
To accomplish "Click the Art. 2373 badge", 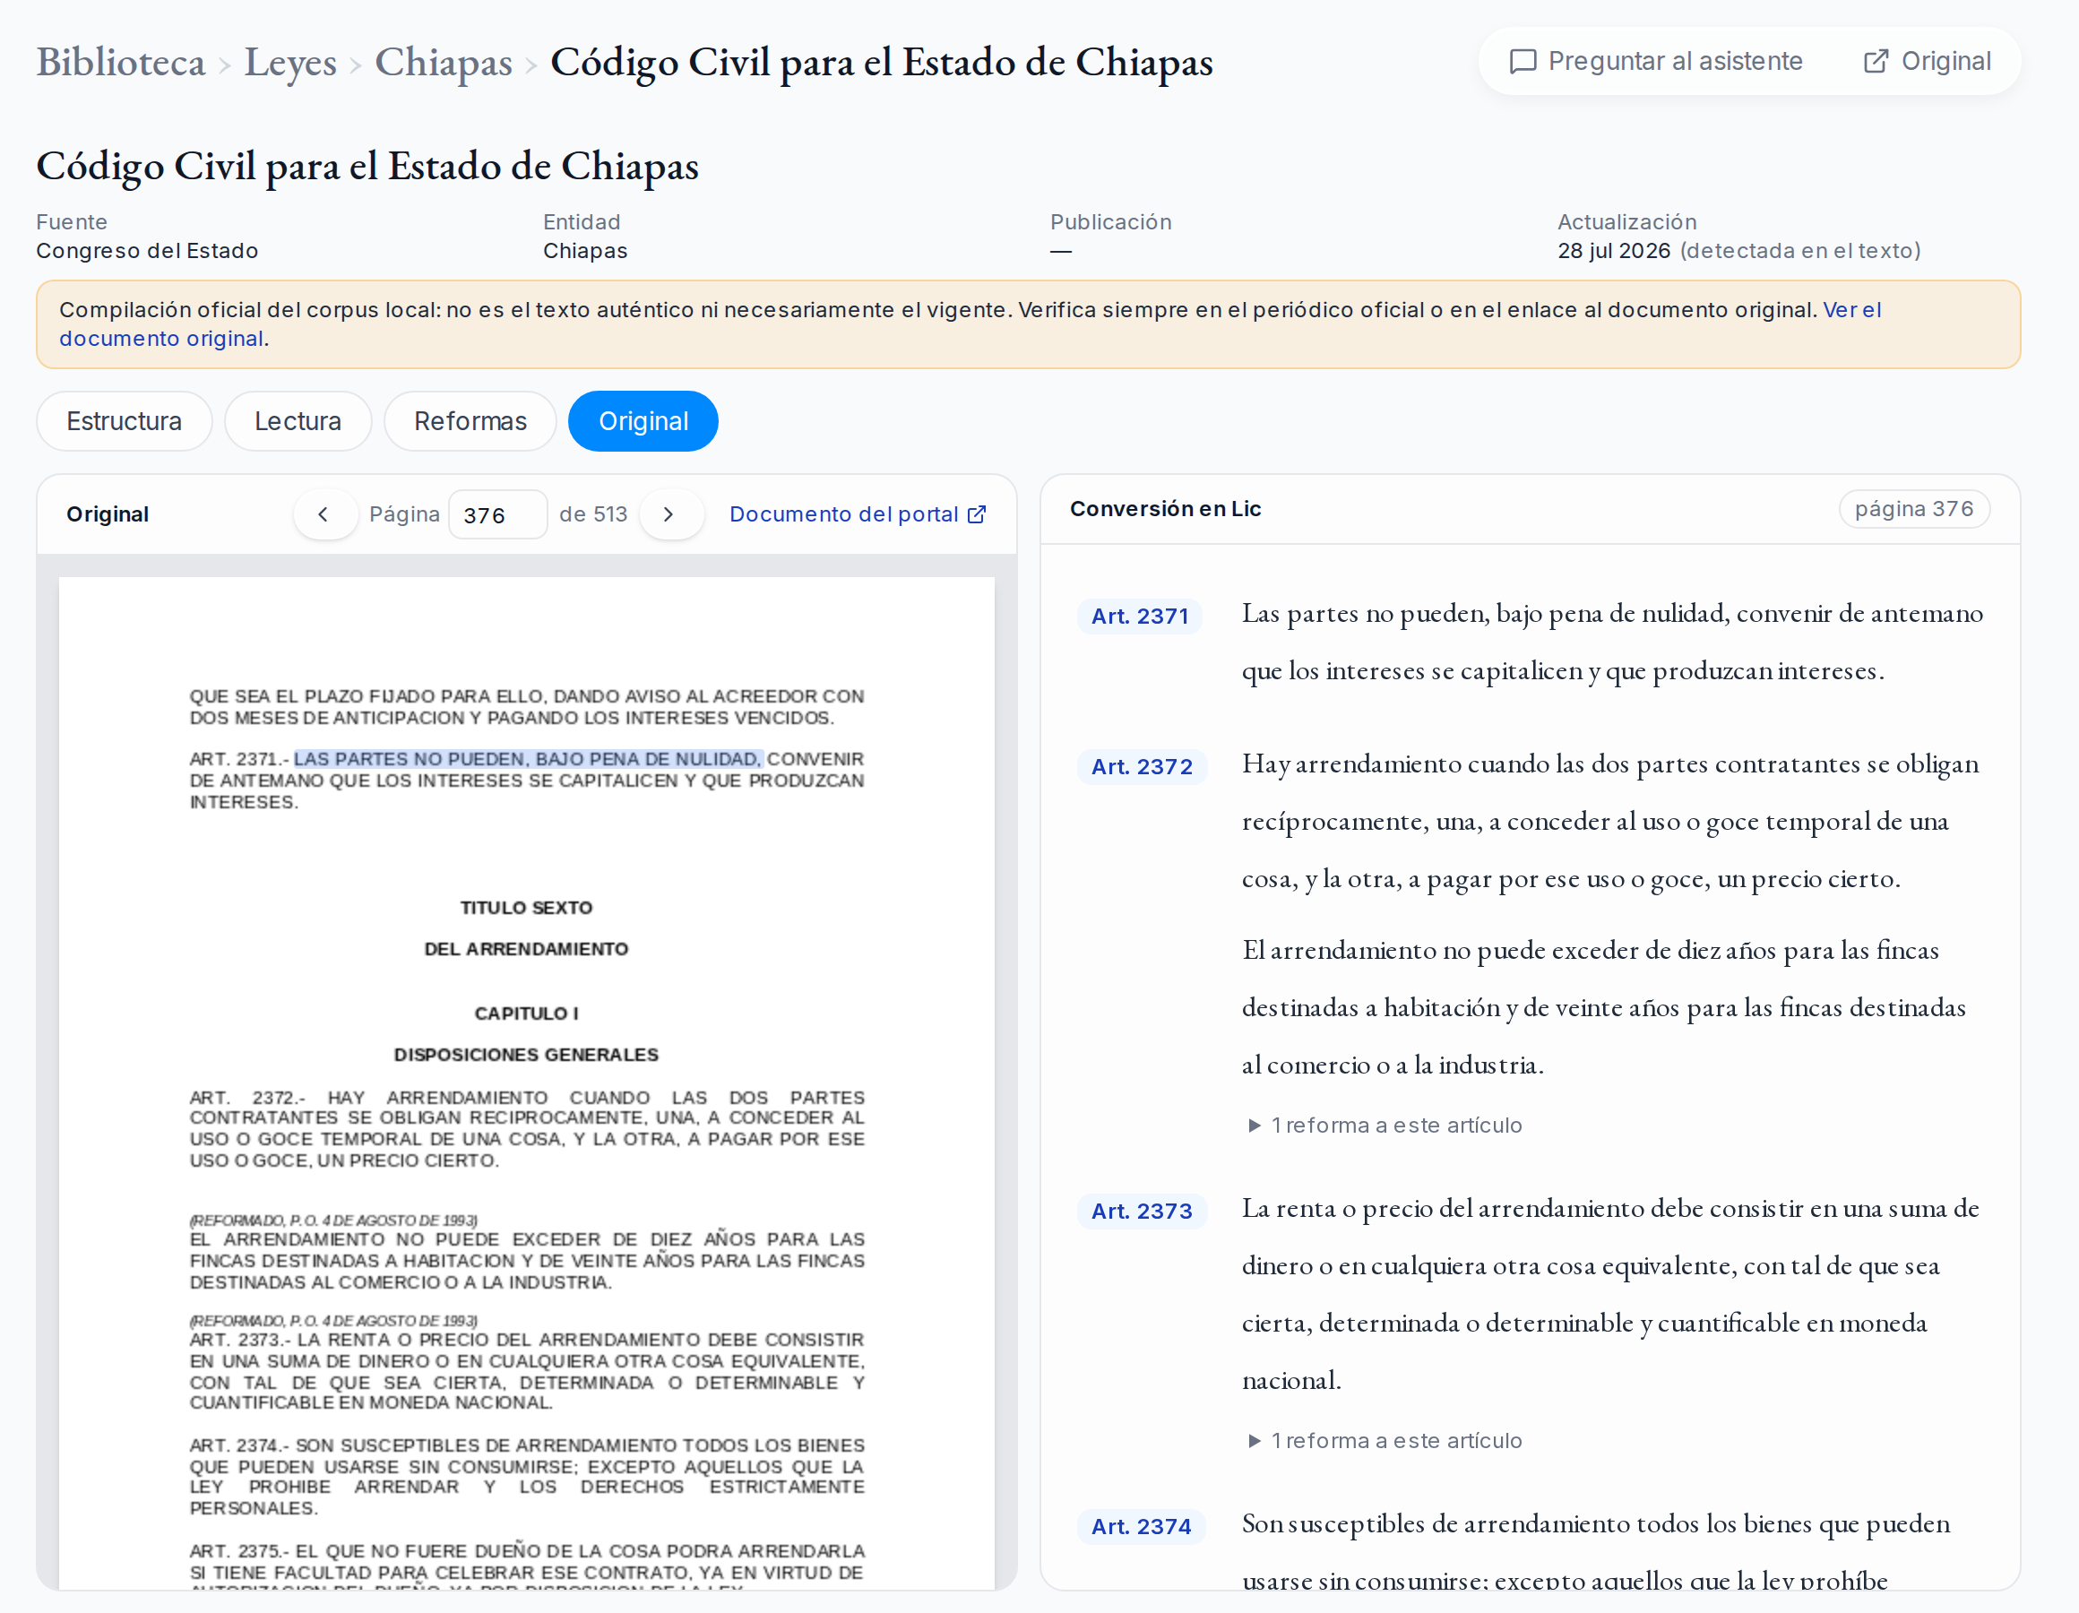I will (1143, 1212).
